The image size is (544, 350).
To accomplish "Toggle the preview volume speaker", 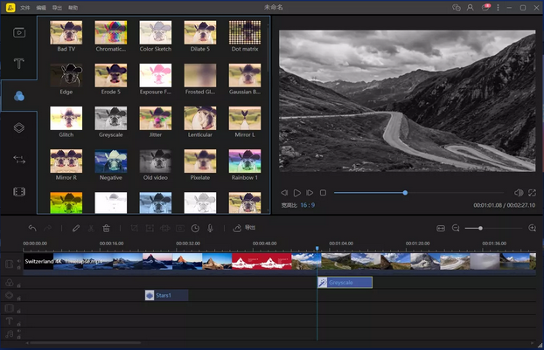I will (x=518, y=192).
